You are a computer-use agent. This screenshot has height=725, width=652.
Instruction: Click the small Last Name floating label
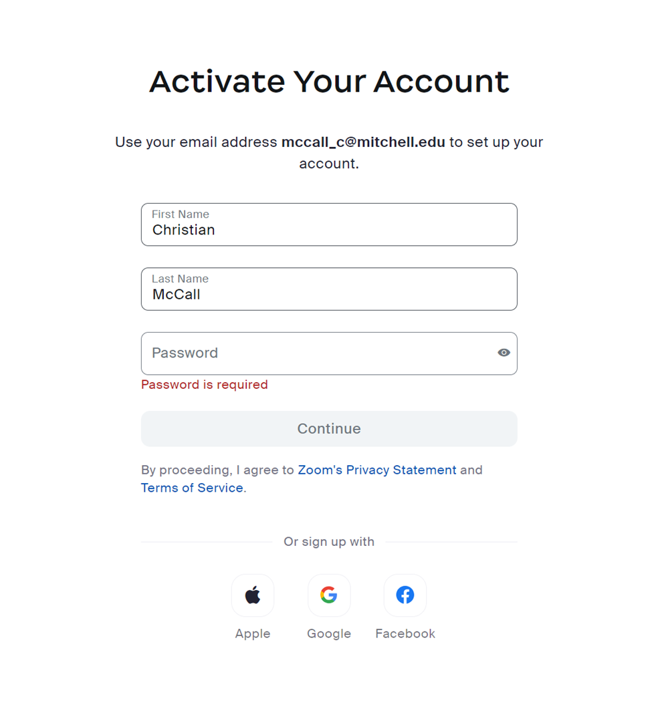180,279
